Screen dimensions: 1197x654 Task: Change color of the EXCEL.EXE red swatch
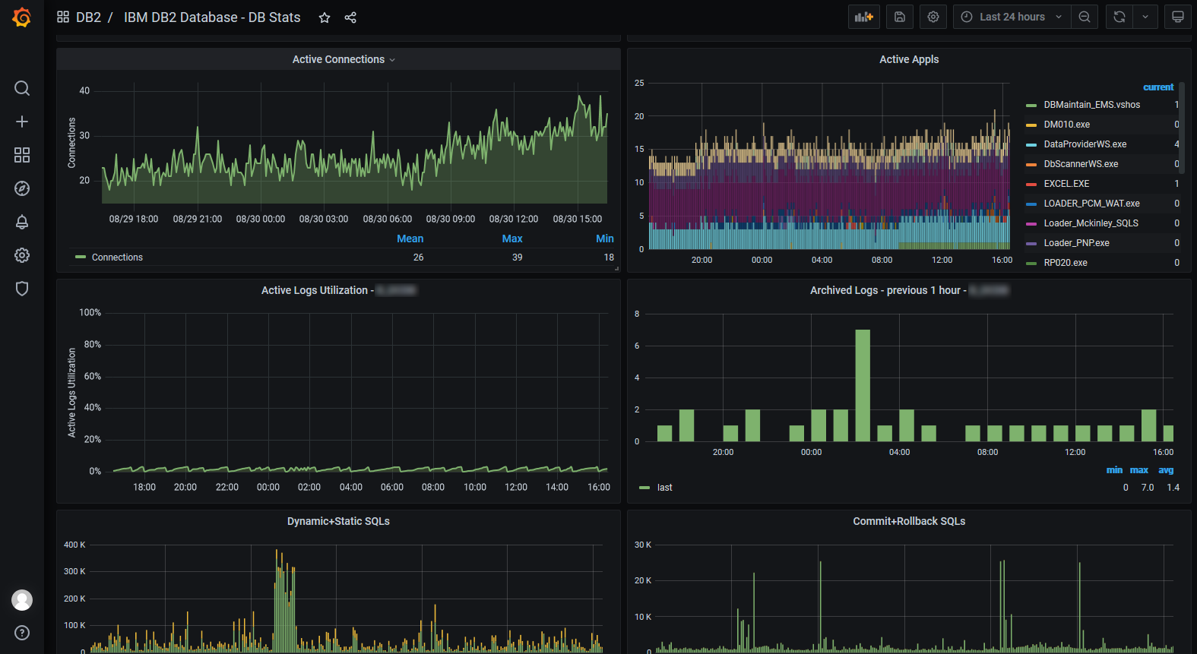click(x=1031, y=184)
